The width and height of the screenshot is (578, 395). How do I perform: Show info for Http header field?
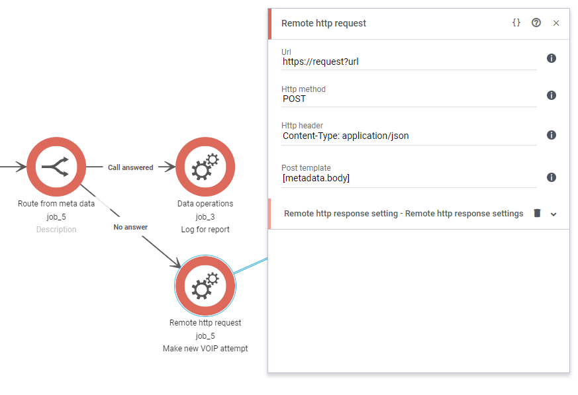(x=551, y=135)
